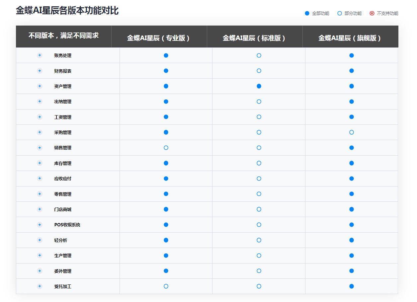Viewport: 417px width, 302px height.
Task: Click the POS收银系统 row label
Action: (67, 225)
